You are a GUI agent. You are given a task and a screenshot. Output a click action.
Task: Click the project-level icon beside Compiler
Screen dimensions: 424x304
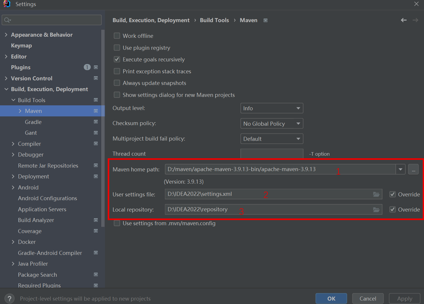coord(96,144)
